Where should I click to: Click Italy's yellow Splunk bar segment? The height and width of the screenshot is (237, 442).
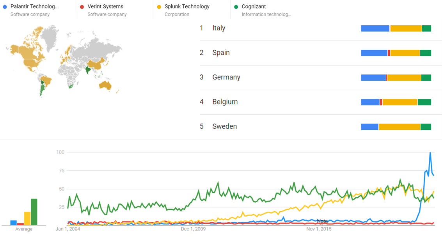406,28
